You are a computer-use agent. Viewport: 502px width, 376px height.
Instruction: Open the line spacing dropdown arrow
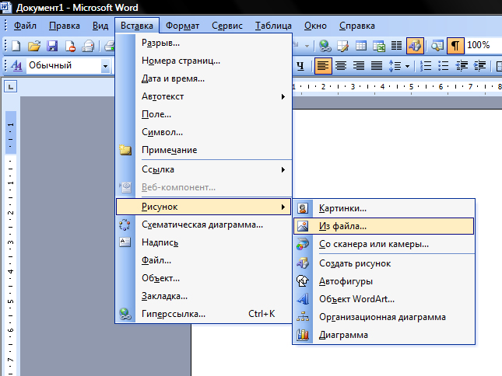[x=407, y=67]
